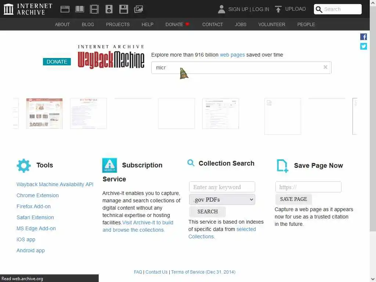The height and width of the screenshot is (282, 376).
Task: Open Terms of Service footer link
Action: (203, 272)
